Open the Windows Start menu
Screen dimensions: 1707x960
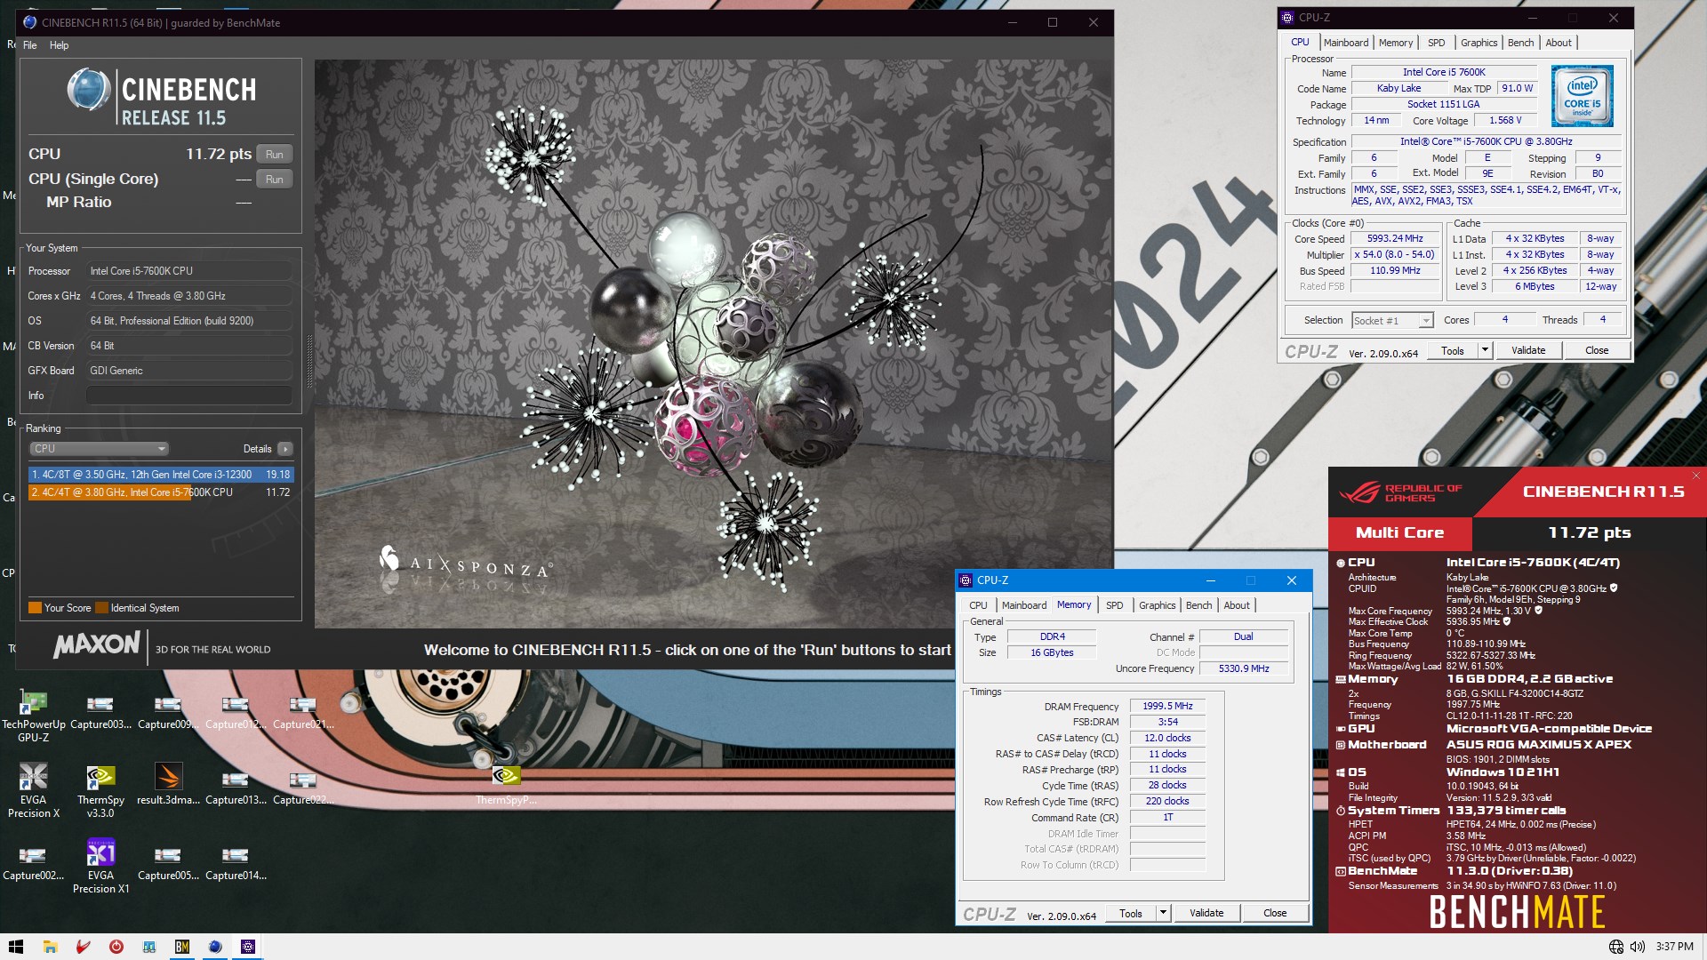15,947
